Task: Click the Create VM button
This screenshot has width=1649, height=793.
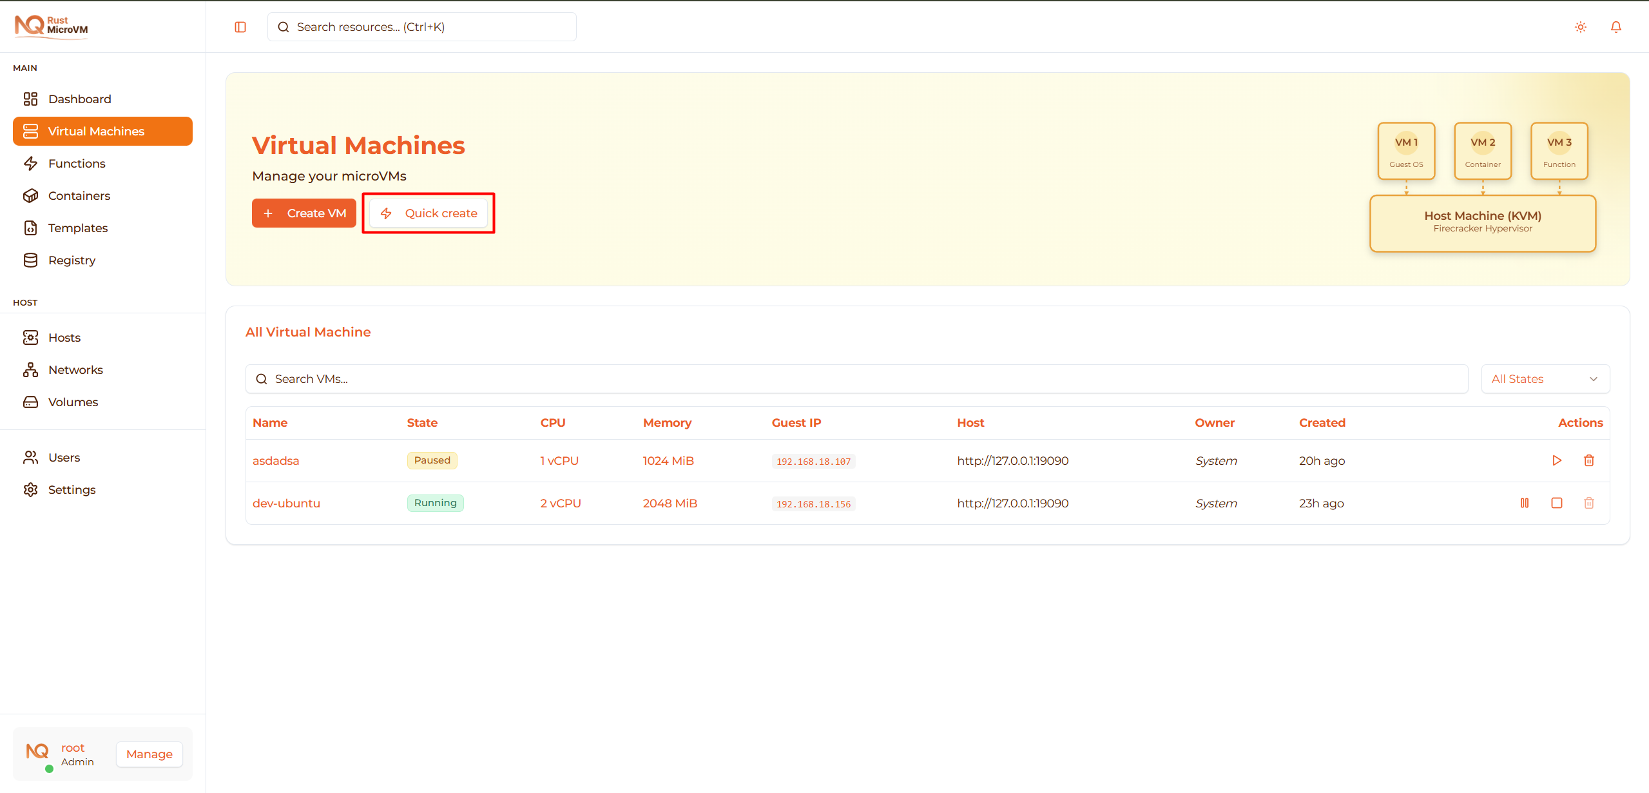Action: (304, 213)
